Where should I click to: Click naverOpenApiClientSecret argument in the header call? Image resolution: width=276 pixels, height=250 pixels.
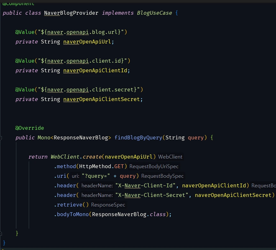pos(233,195)
